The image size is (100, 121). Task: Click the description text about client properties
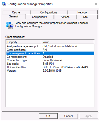click(x=52, y=24)
